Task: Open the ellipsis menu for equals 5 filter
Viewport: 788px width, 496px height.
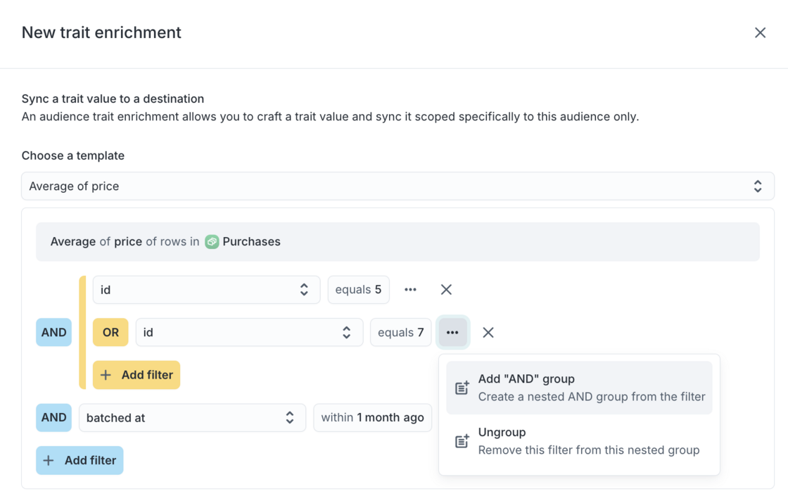Action: pos(410,290)
